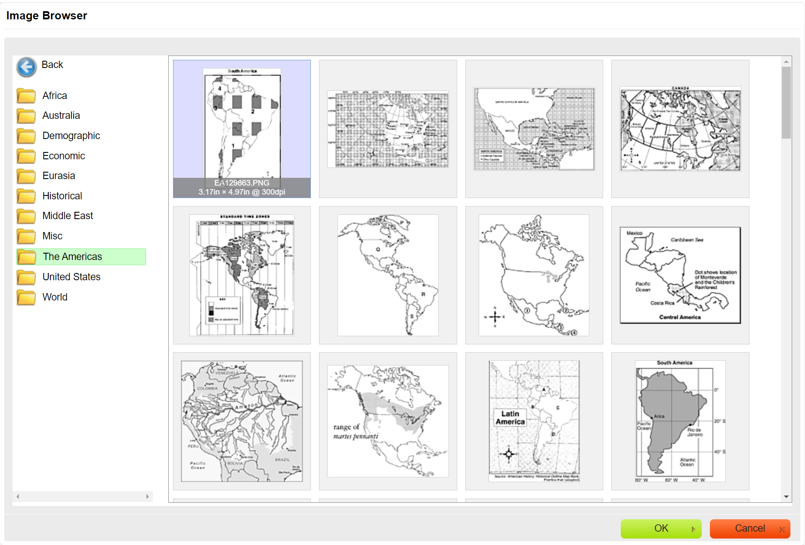Click the blue Back arrow icon

27,67
